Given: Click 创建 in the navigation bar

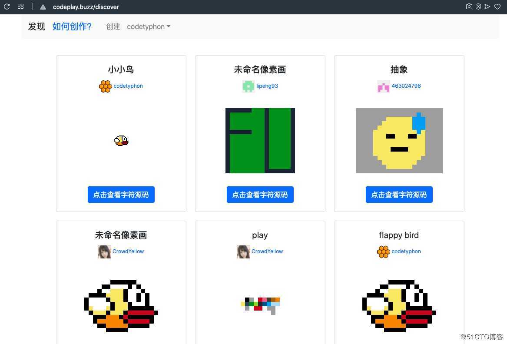Looking at the screenshot, I should click(113, 26).
